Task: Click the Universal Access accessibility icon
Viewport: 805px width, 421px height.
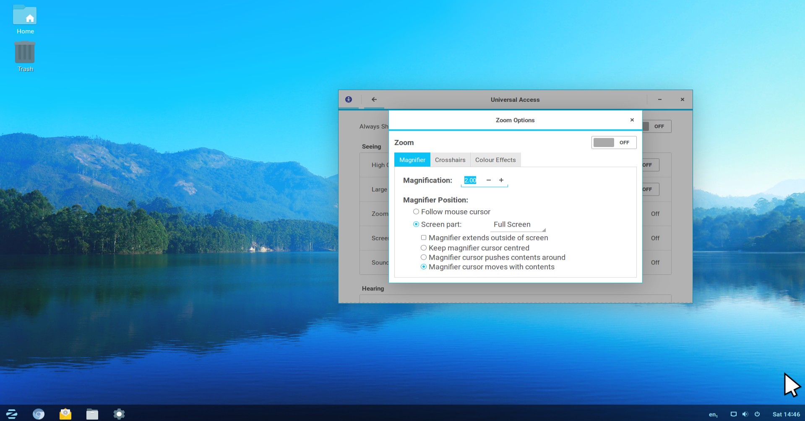Action: (x=348, y=100)
